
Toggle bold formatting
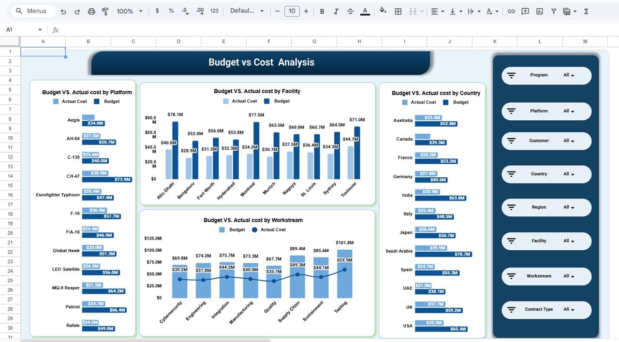coord(322,11)
